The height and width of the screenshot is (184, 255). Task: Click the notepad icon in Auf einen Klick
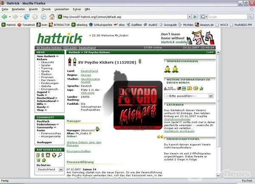click(x=38, y=155)
